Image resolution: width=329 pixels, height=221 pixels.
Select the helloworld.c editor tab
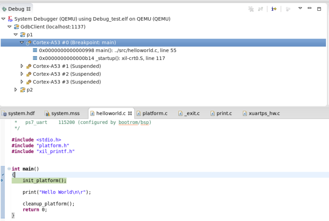tap(111, 113)
